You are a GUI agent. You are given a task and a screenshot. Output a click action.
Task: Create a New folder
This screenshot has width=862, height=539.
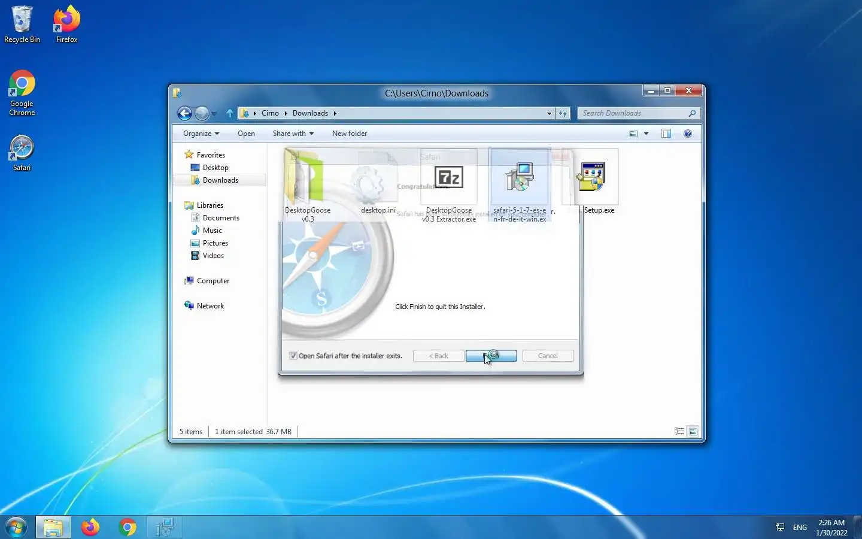350,134
